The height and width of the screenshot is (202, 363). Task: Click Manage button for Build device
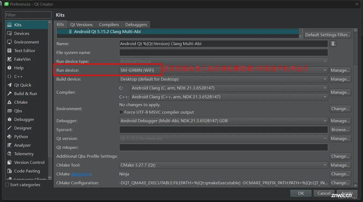[x=340, y=79]
